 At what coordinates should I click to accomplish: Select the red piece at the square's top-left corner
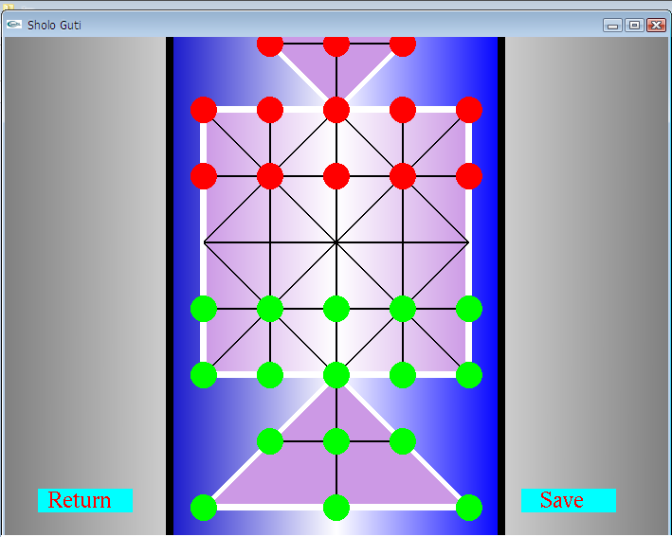pos(204,110)
